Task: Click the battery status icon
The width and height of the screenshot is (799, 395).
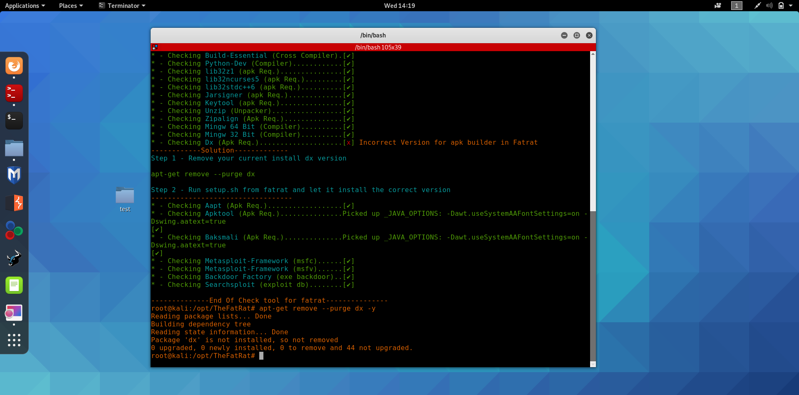Action: click(x=782, y=5)
